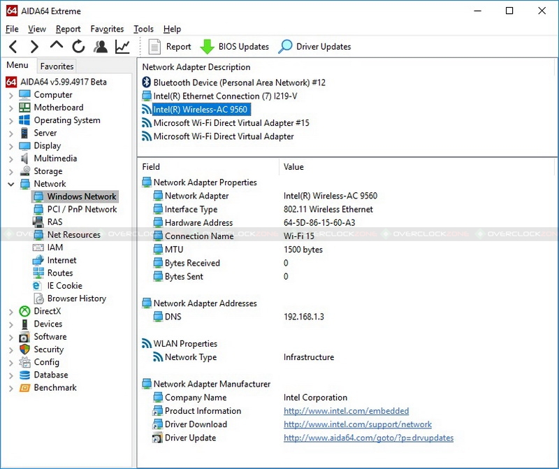Switch to the Favorites tab

[x=57, y=66]
